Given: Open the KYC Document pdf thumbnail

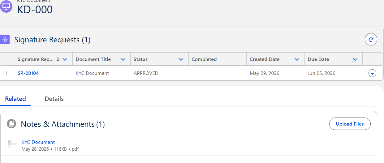Looking at the screenshot, I should click(12, 144).
